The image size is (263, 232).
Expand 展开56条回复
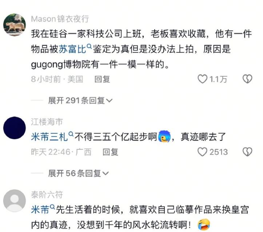click(78, 173)
